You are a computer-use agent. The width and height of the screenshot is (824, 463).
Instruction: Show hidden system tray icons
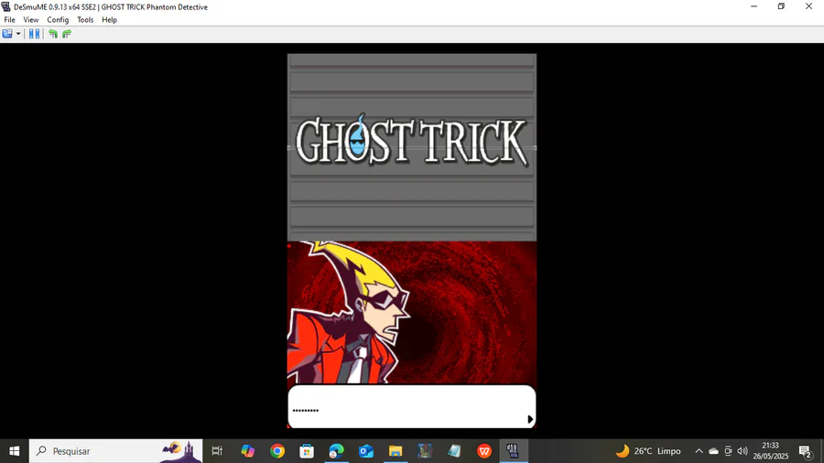pos(699,451)
